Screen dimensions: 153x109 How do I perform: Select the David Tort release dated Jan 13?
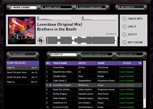tap(23, 77)
